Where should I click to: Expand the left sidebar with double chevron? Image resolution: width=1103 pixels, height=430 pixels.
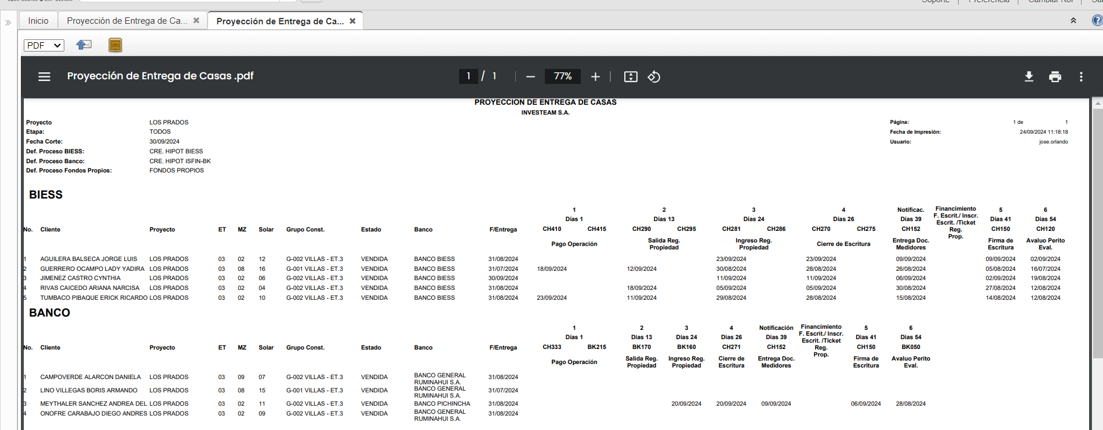click(x=8, y=23)
